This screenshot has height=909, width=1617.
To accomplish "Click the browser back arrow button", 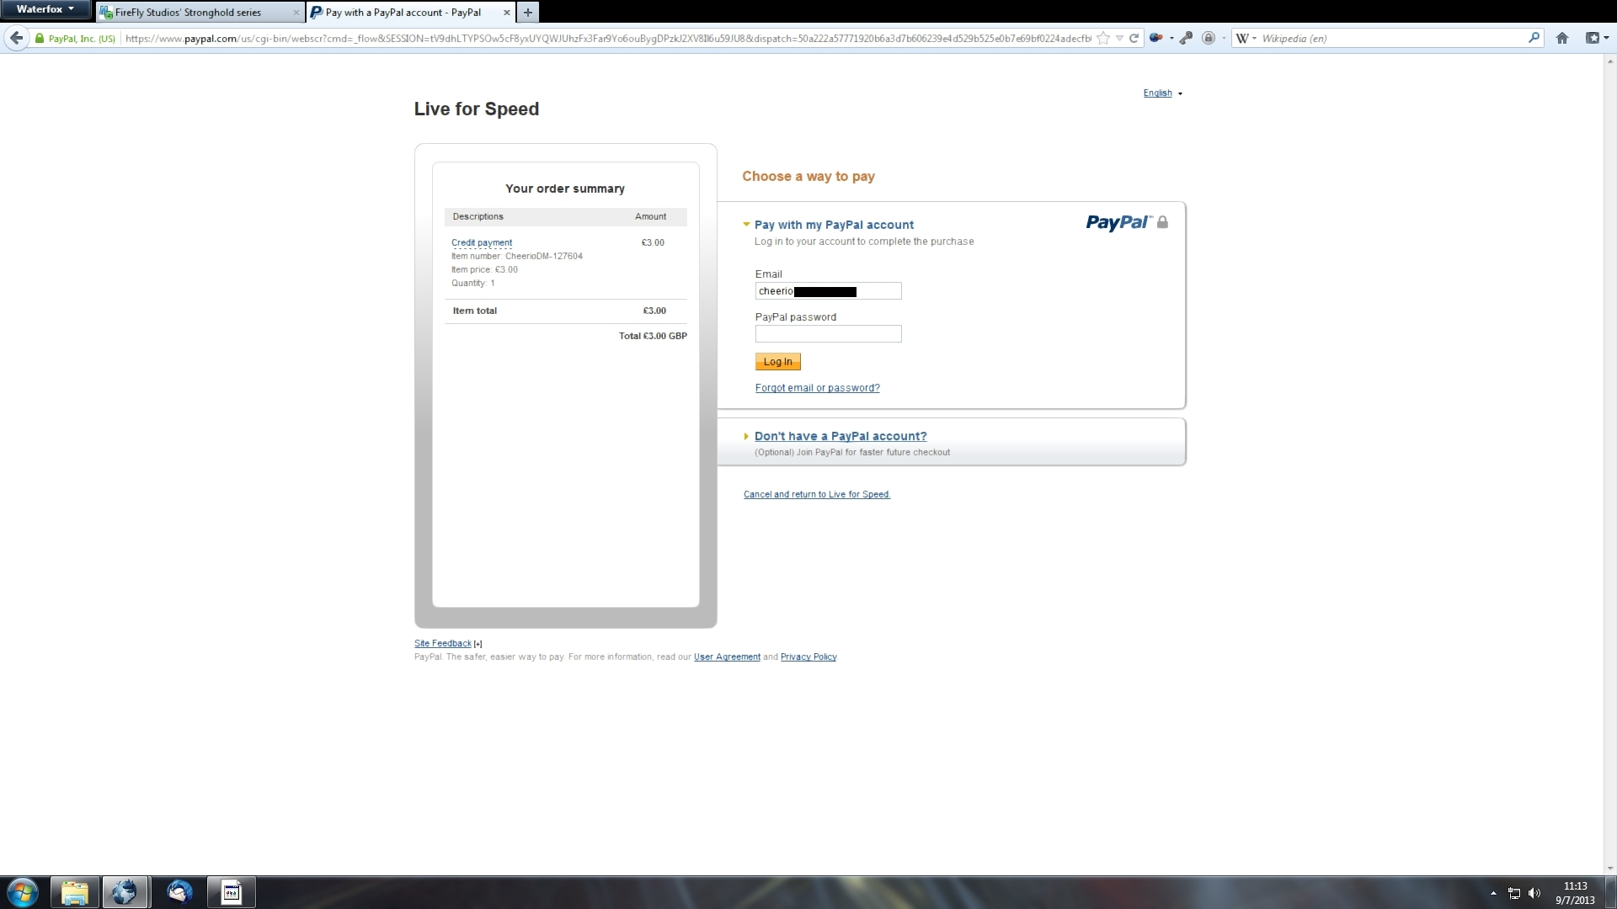I will (16, 38).
